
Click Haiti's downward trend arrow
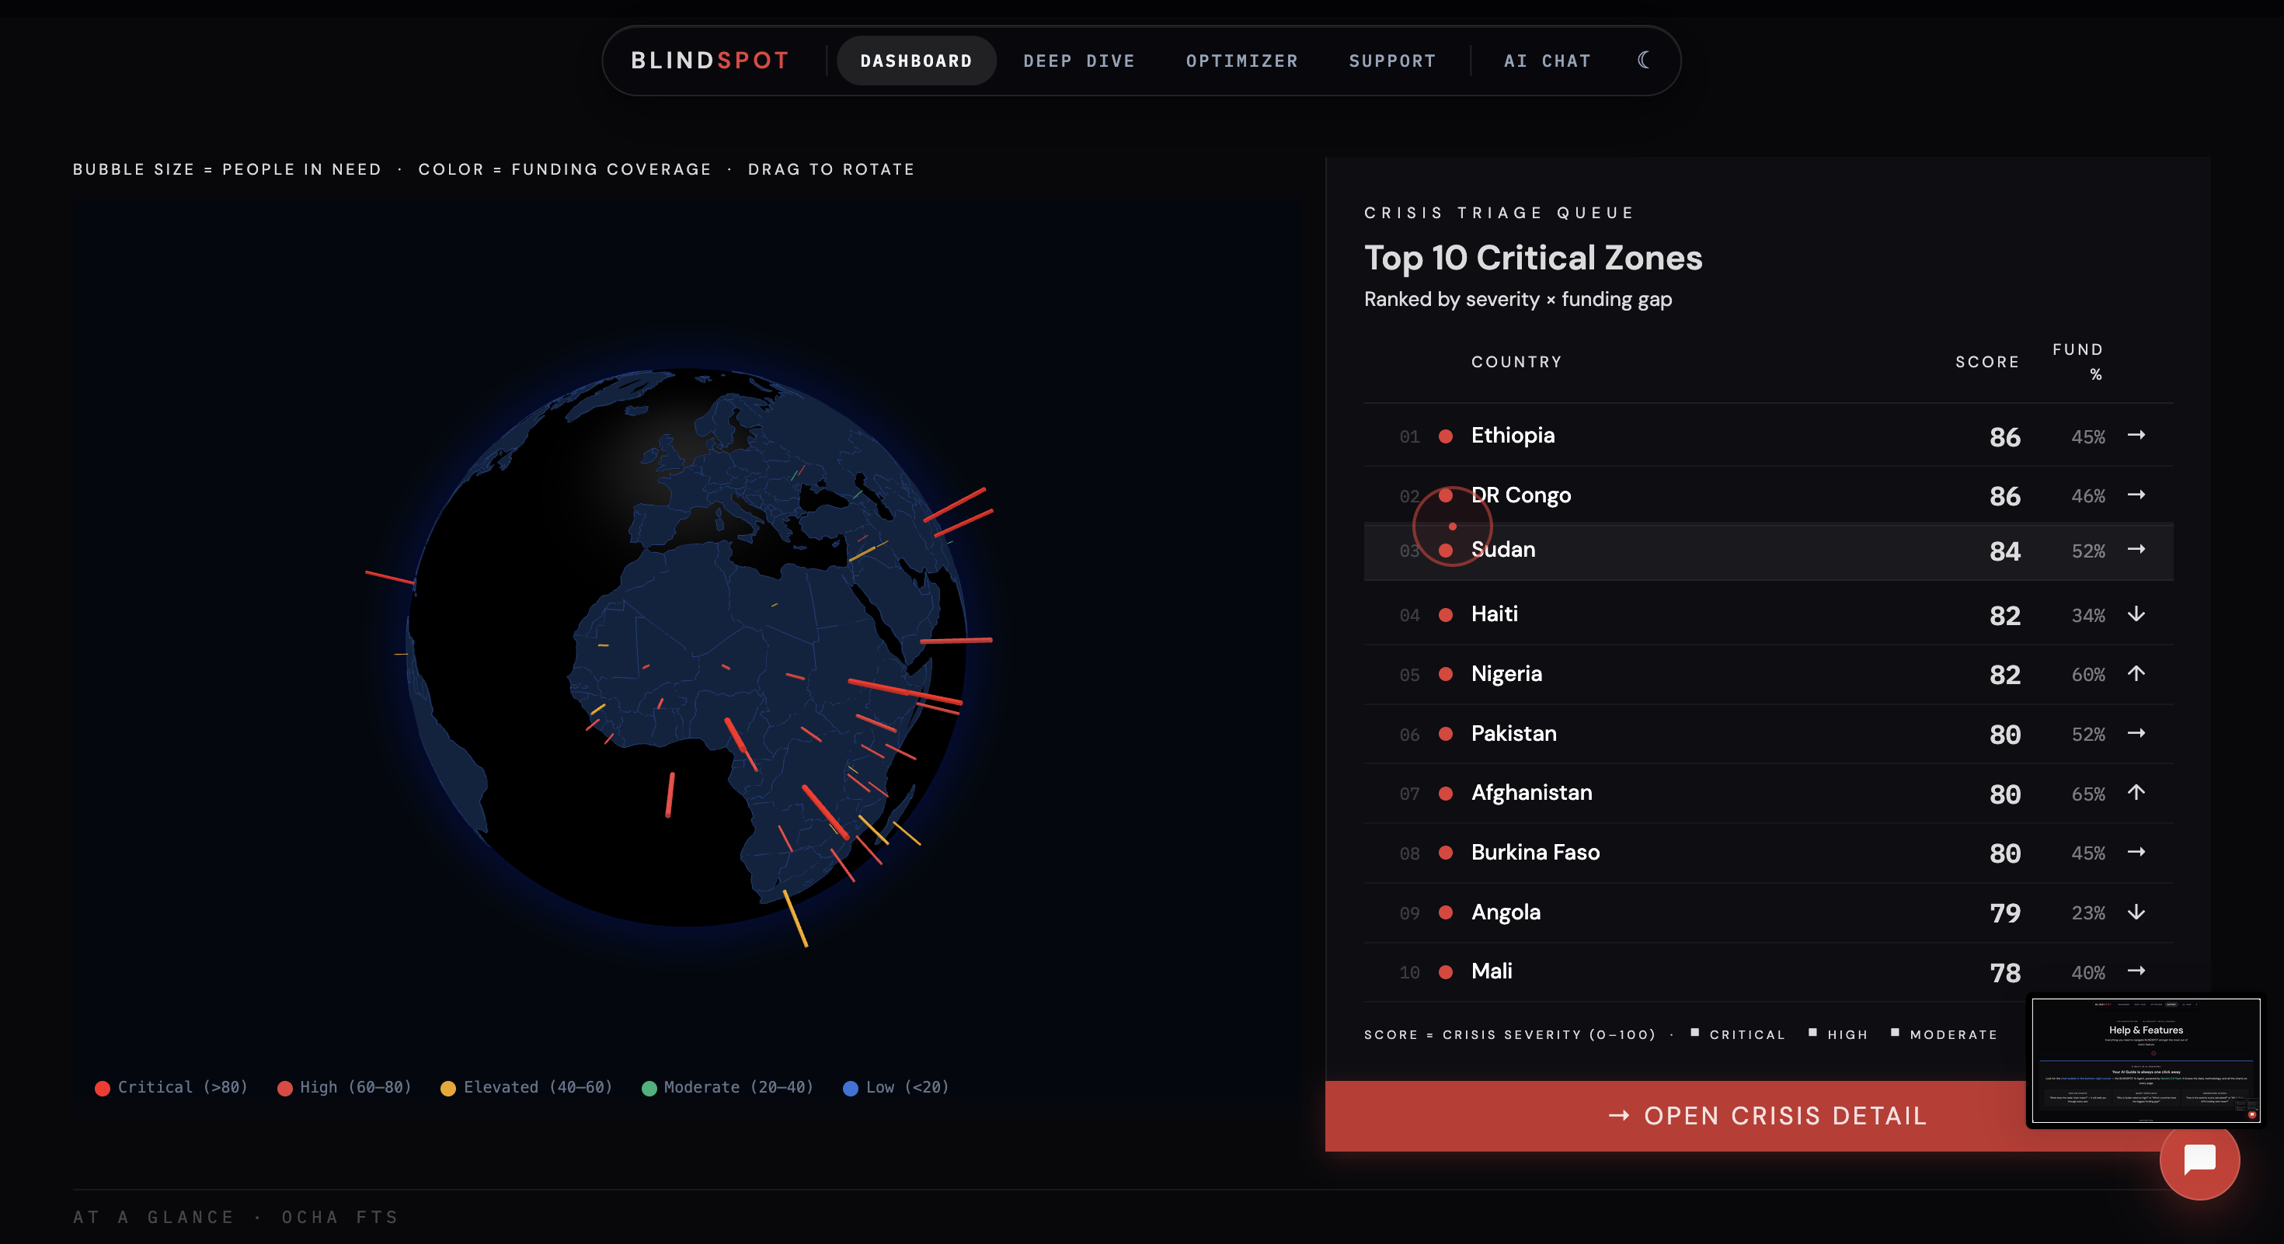(2136, 614)
